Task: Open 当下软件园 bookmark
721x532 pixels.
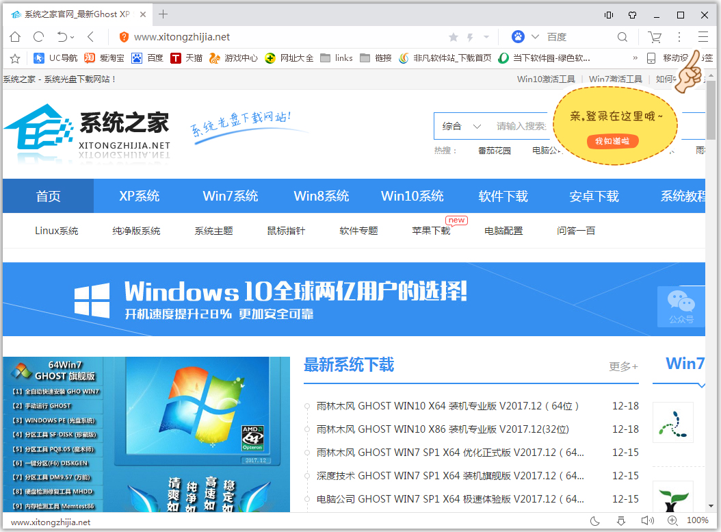Action: point(545,58)
